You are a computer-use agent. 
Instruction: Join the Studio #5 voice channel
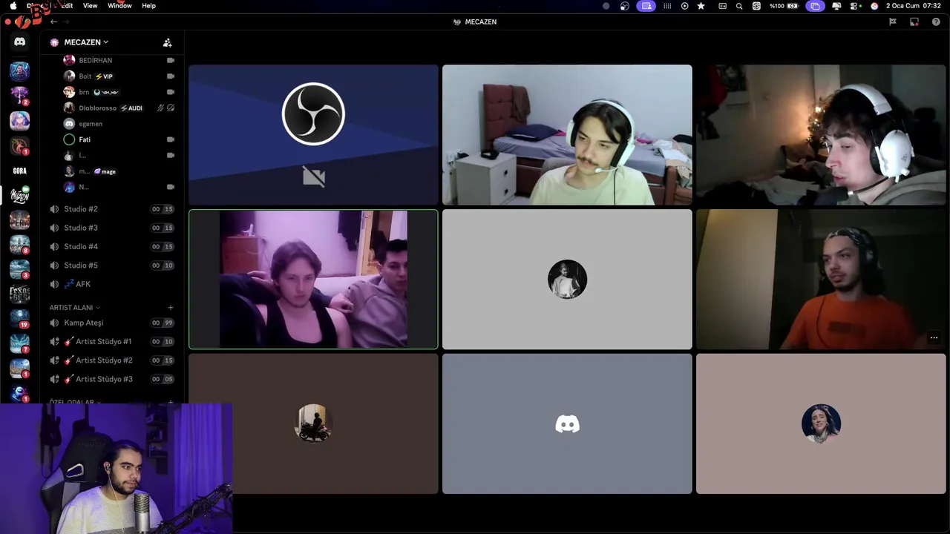pos(111,265)
